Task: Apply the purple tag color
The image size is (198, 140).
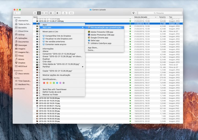Action: (x=60, y=83)
